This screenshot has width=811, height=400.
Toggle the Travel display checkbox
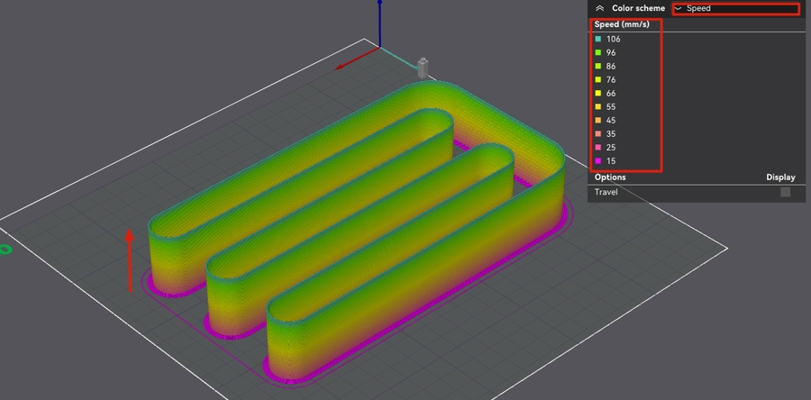pos(786,192)
